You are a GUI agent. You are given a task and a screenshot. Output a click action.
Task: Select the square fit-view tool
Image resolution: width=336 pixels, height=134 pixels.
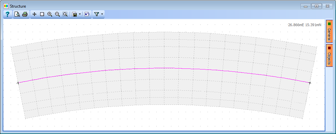42,14
